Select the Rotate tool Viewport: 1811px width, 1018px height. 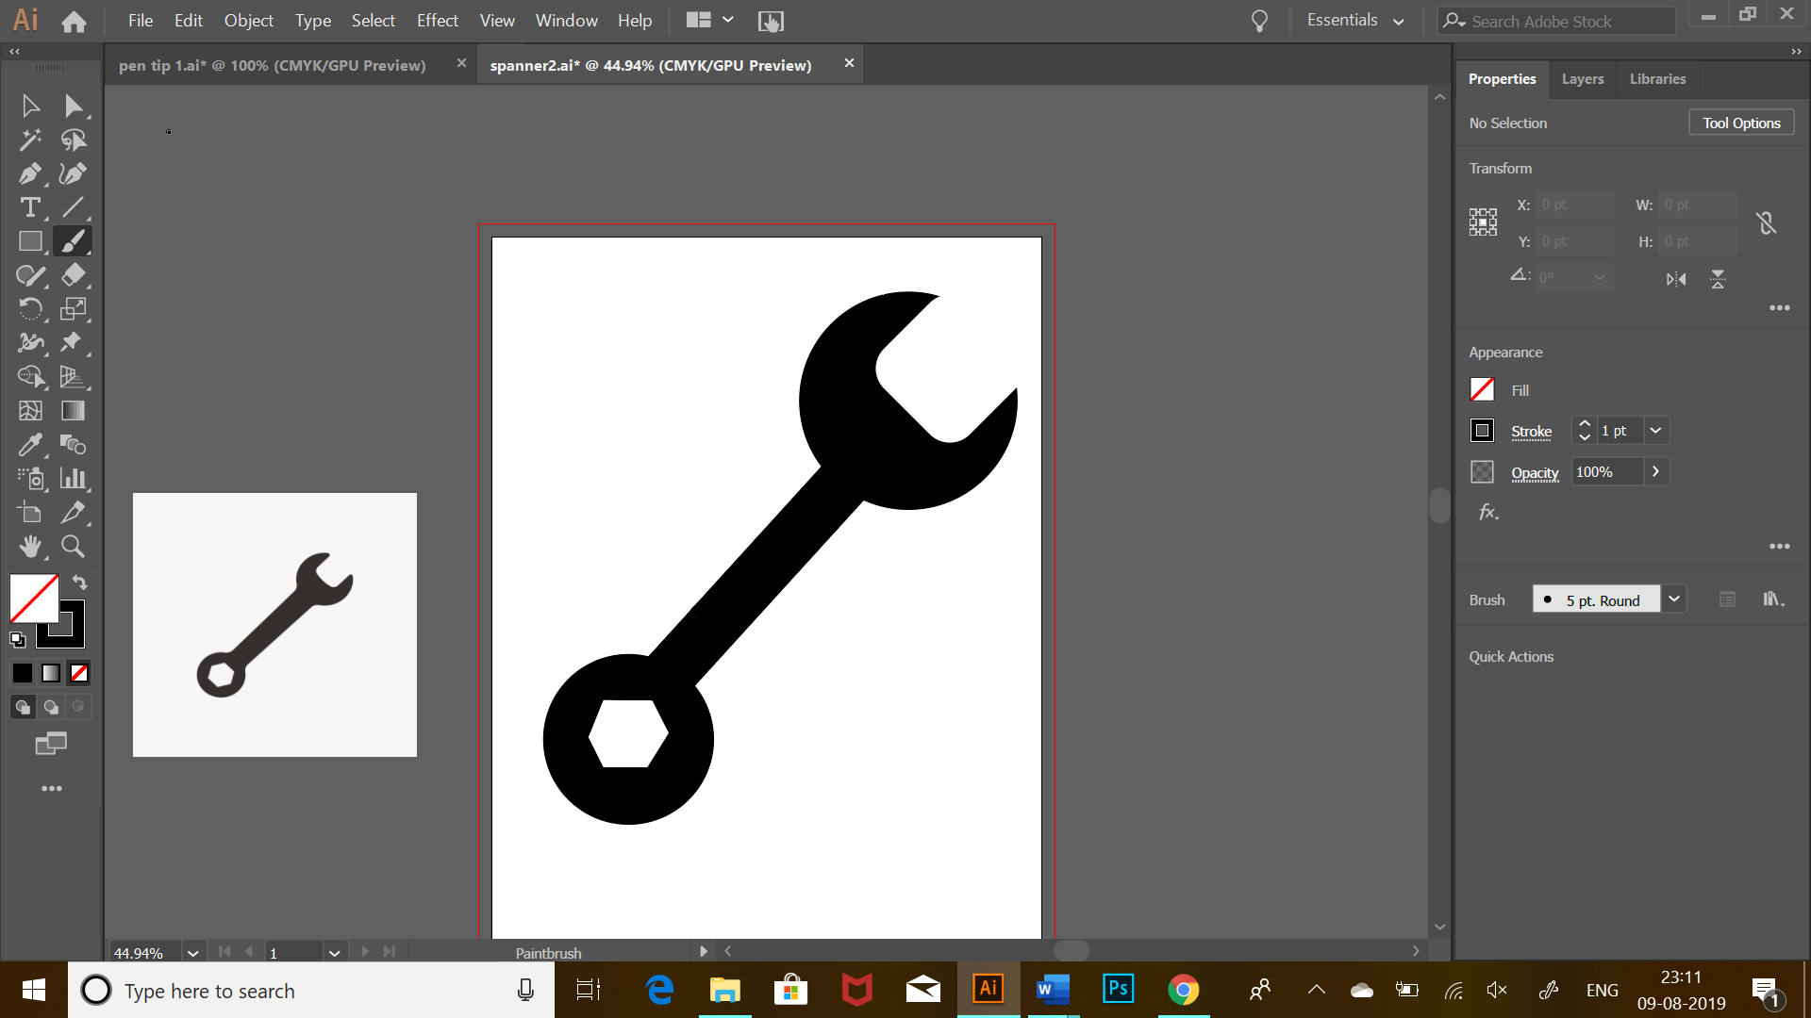pos(29,309)
